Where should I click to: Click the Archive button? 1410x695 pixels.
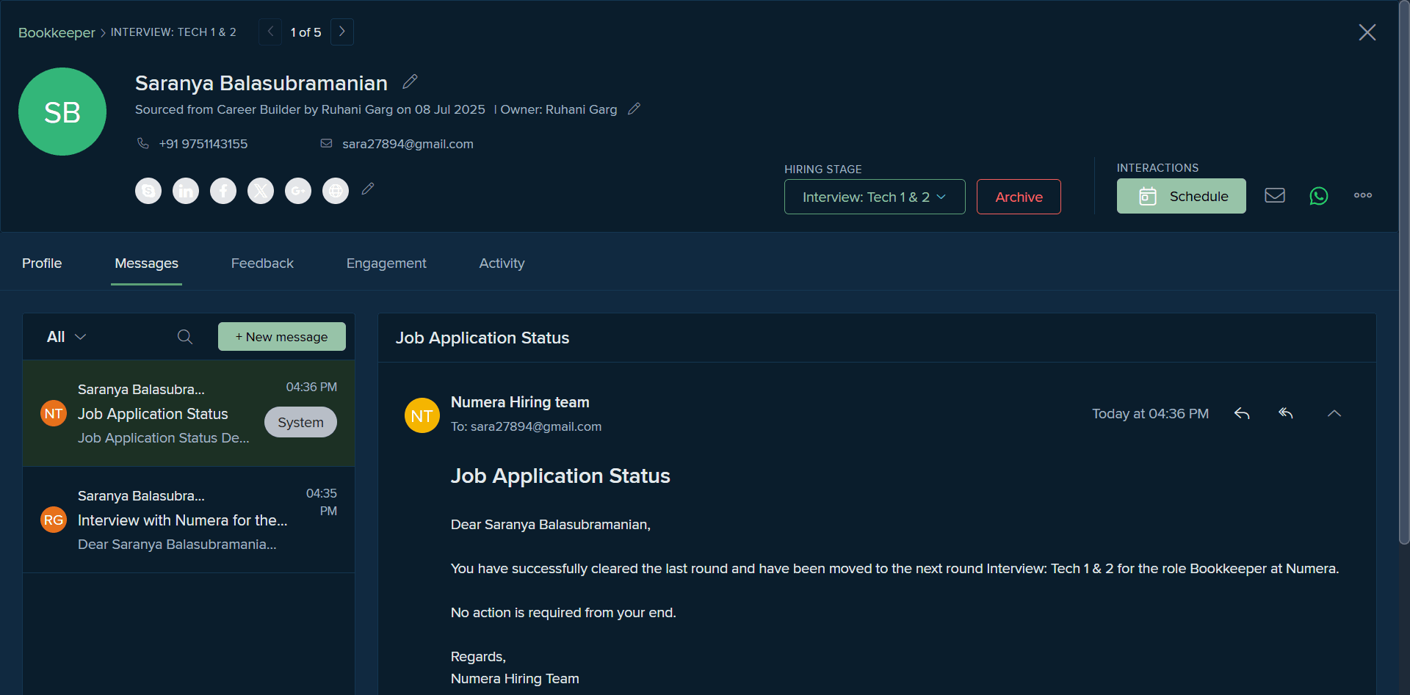pos(1019,197)
